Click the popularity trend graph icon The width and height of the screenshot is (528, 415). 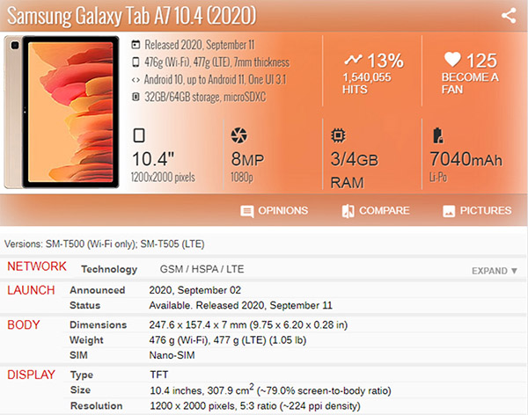tap(353, 61)
